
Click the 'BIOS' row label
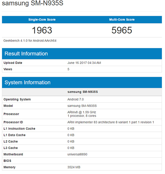[7, 161]
